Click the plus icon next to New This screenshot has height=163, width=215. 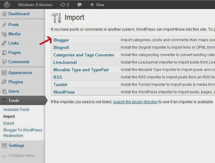click(92, 5)
